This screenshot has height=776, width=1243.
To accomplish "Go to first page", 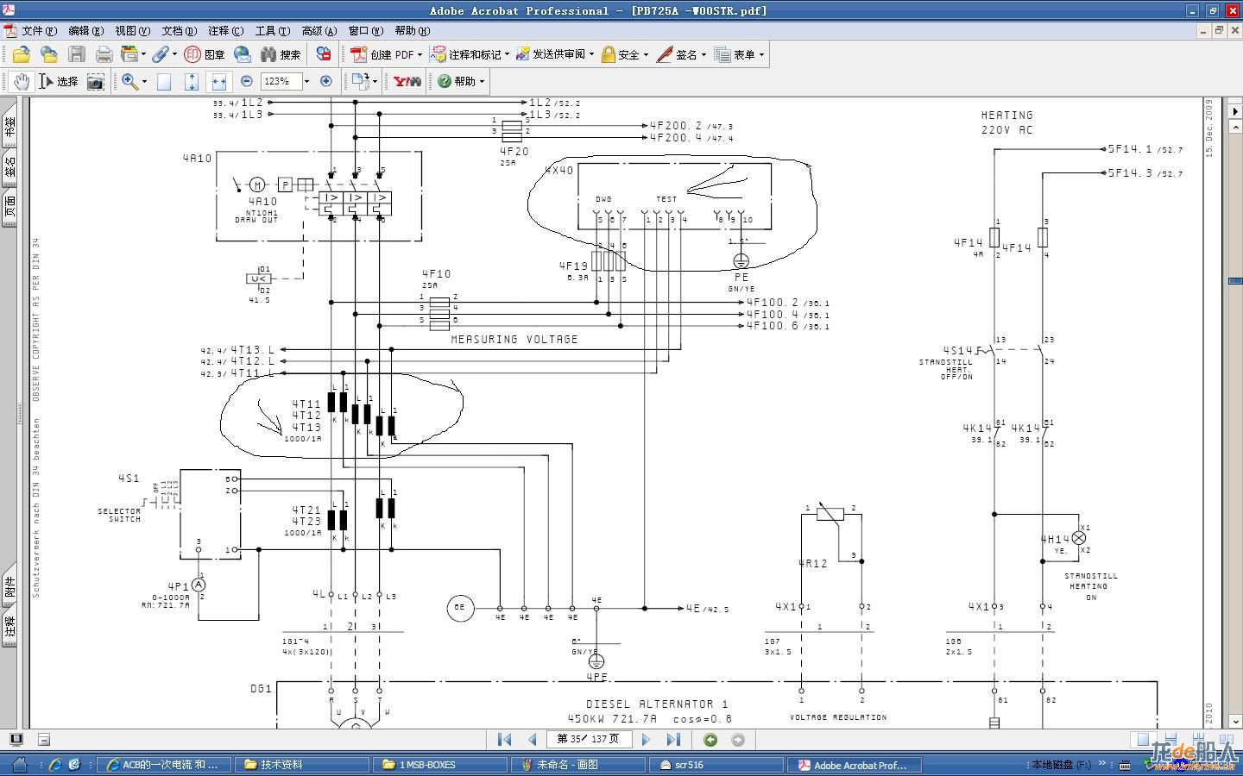I will pos(505,740).
